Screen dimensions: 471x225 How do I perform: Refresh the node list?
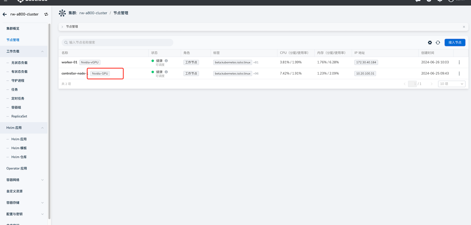(x=438, y=43)
